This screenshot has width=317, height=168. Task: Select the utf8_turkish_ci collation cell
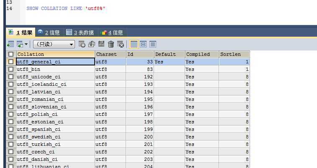(x=55, y=144)
